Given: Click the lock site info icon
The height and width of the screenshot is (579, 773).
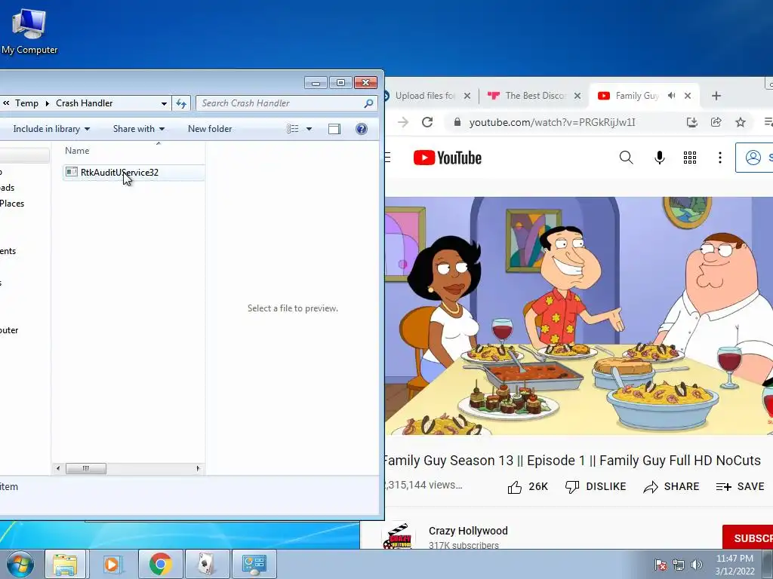Looking at the screenshot, I should click(457, 122).
